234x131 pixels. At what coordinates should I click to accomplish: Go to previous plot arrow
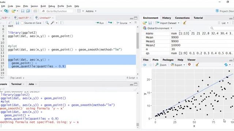[x=145, y=65]
